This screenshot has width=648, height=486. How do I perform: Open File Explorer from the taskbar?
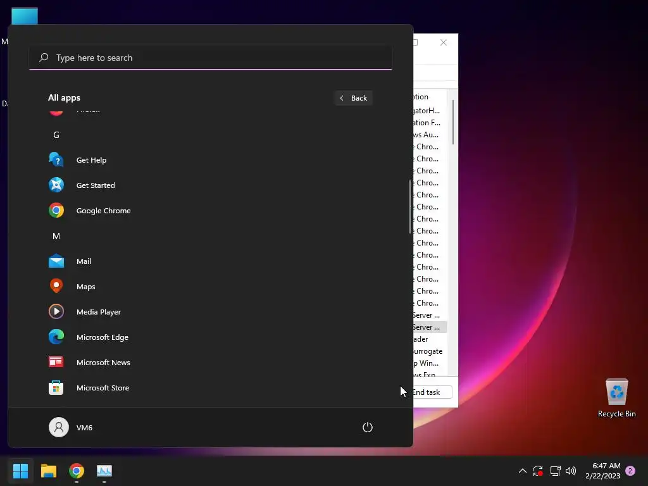tap(48, 471)
